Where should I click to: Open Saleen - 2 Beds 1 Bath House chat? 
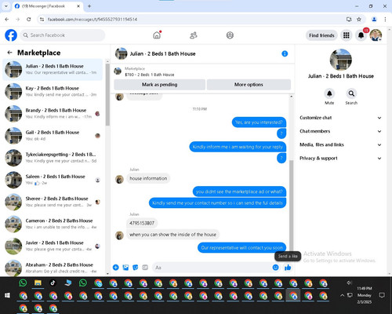pyautogui.click(x=53, y=180)
